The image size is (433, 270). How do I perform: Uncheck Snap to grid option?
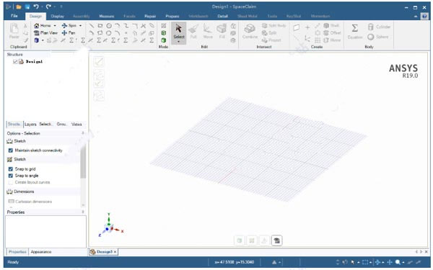tap(11, 169)
